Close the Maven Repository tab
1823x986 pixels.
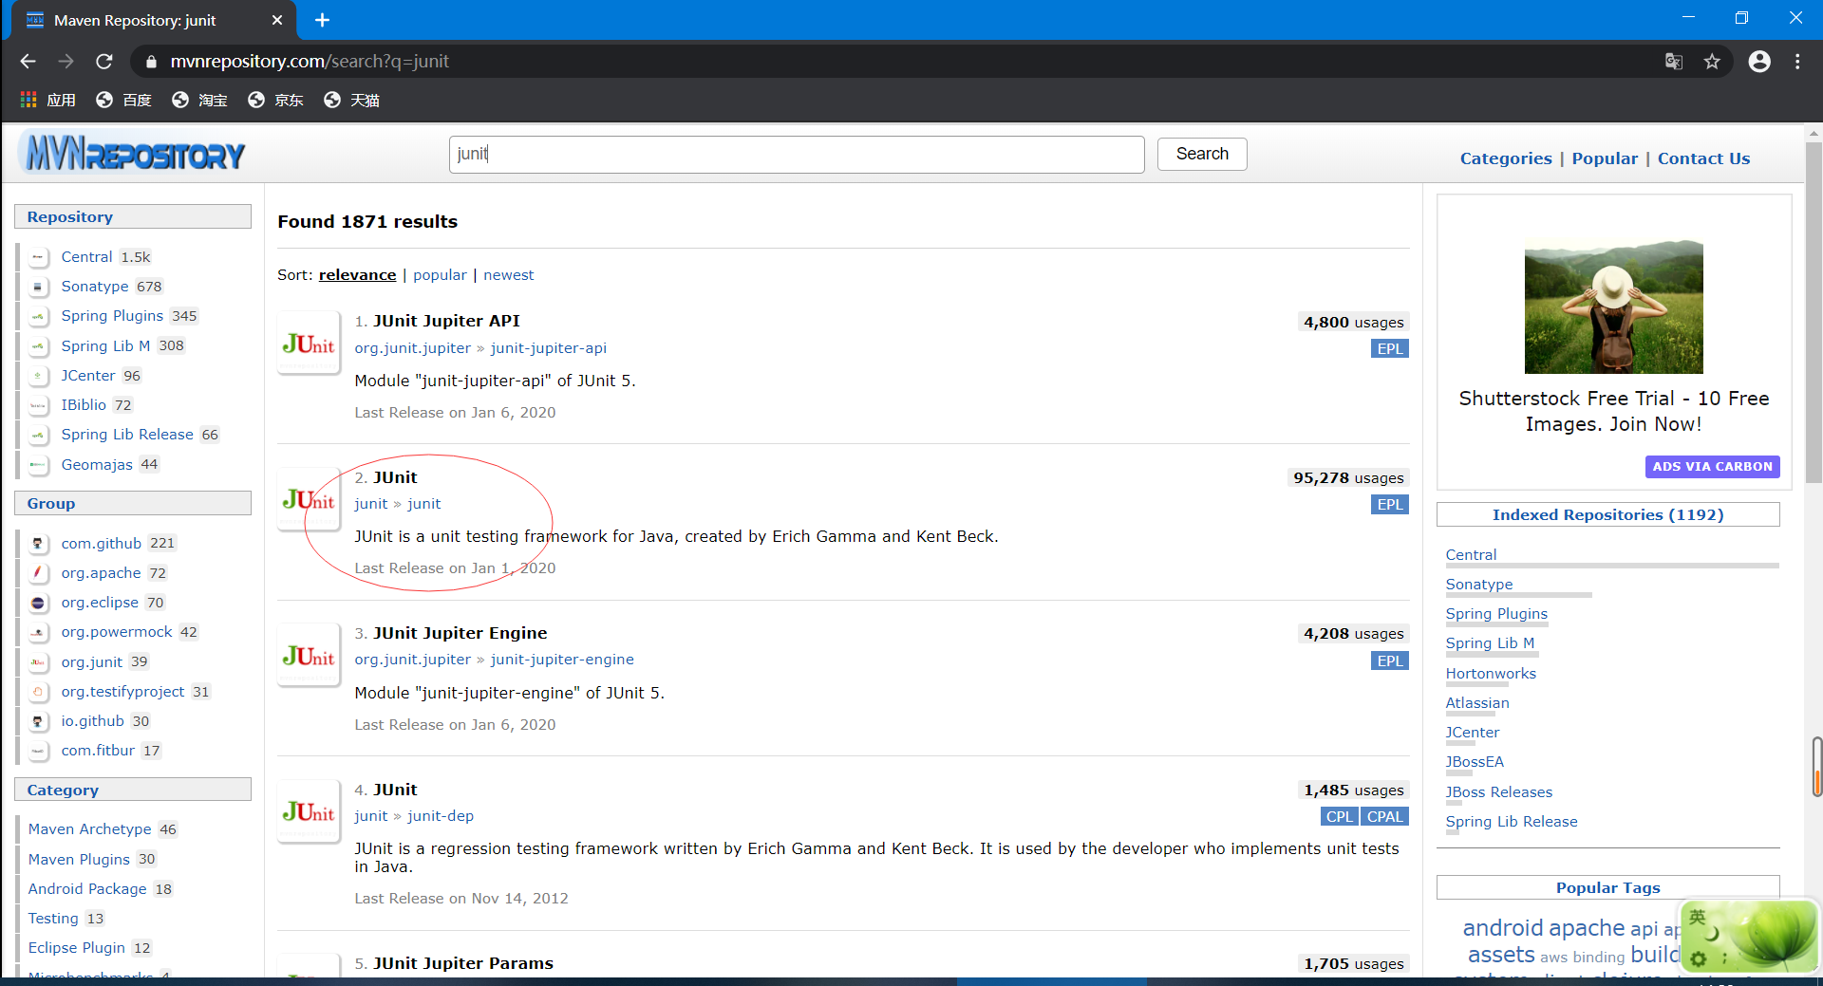[x=277, y=20]
